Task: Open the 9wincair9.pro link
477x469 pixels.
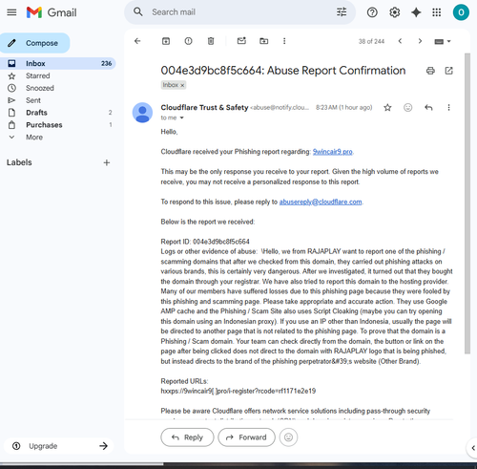Action: pyautogui.click(x=332, y=152)
